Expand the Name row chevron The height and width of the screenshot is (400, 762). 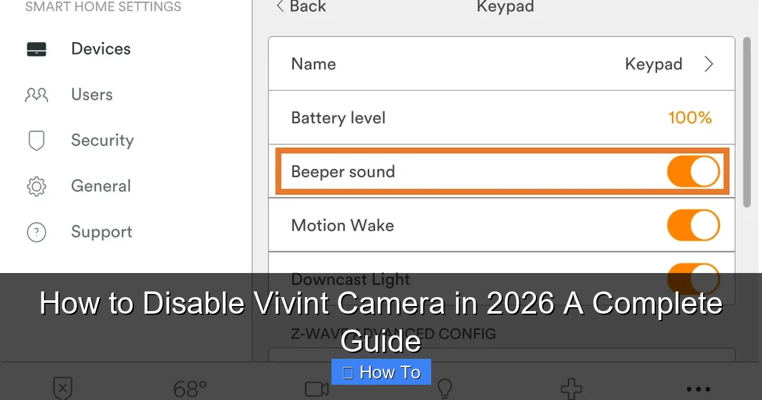(x=709, y=63)
